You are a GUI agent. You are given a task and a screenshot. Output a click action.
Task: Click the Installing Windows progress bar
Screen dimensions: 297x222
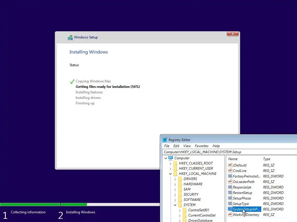[110, 204]
